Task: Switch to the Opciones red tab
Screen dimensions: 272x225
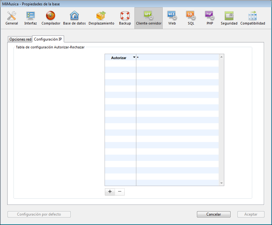Action: pos(20,39)
